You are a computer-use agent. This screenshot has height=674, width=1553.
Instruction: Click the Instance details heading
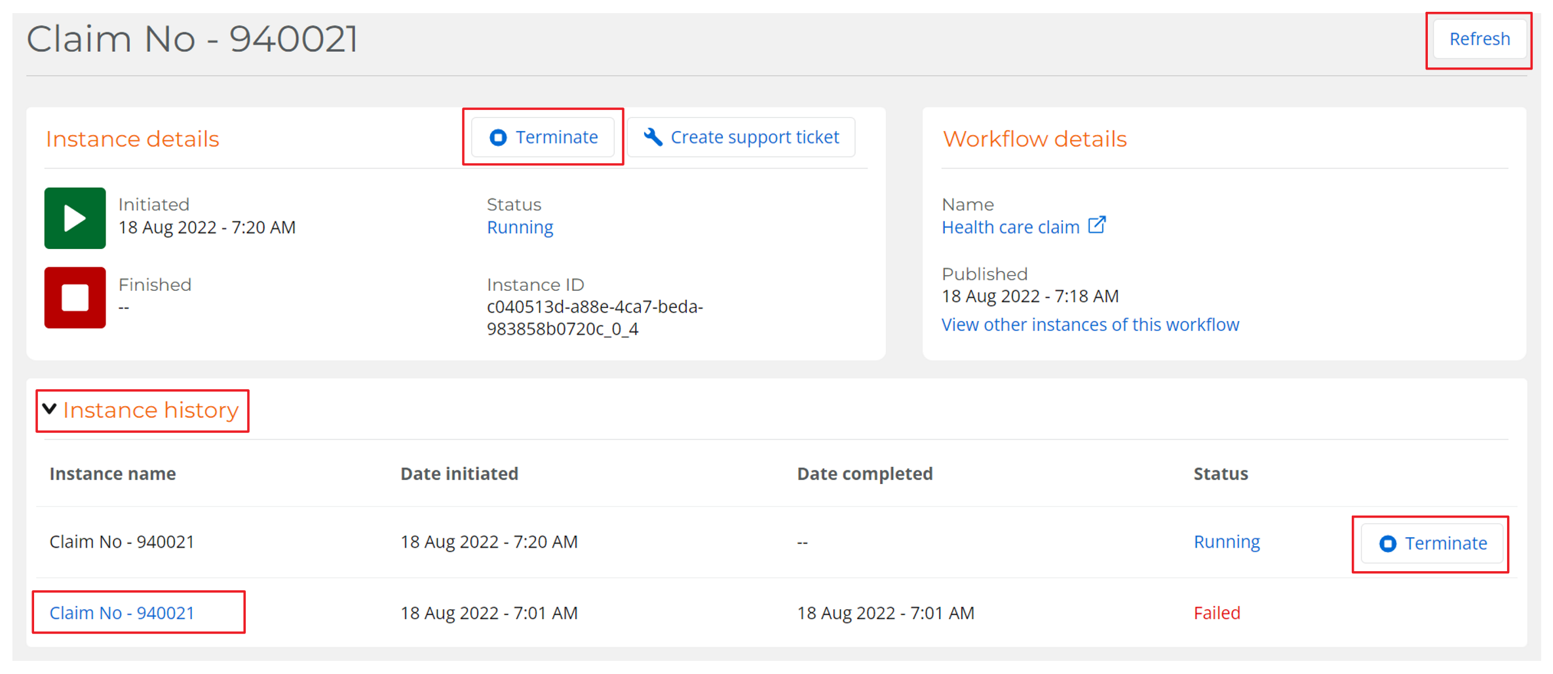132,139
